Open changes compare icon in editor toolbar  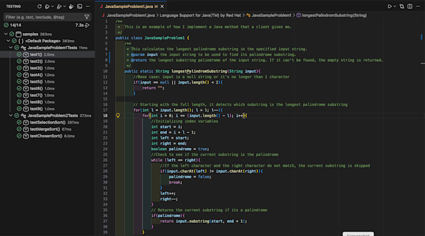point(402,6)
